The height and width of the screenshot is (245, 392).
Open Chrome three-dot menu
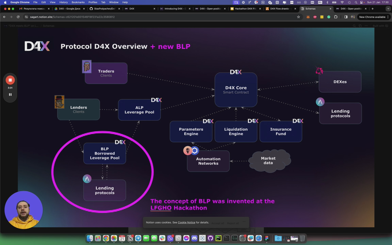pos(388,17)
